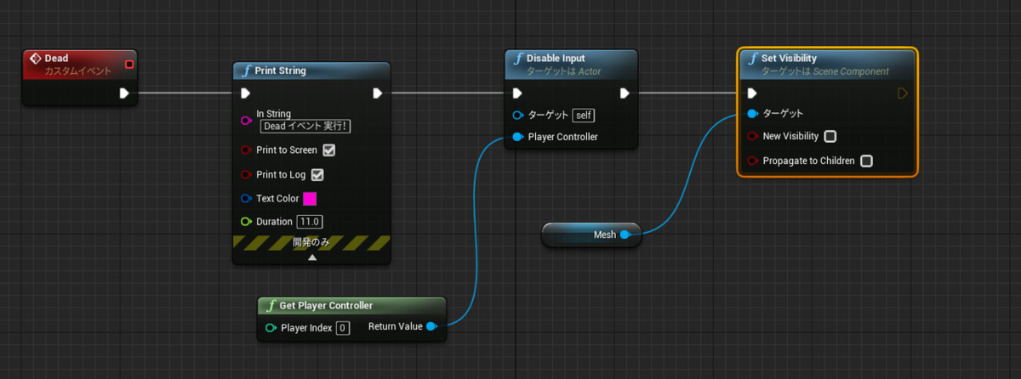
Task: Click the Propagate to Children pin
Action: click(x=751, y=161)
